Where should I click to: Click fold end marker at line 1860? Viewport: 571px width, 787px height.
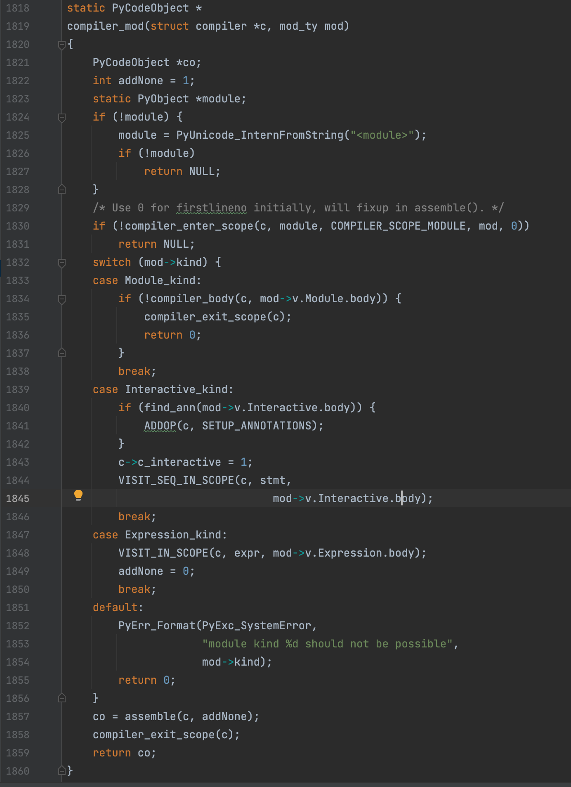[x=62, y=771]
